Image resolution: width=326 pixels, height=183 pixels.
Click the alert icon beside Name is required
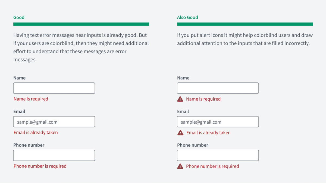pyautogui.click(x=180, y=99)
